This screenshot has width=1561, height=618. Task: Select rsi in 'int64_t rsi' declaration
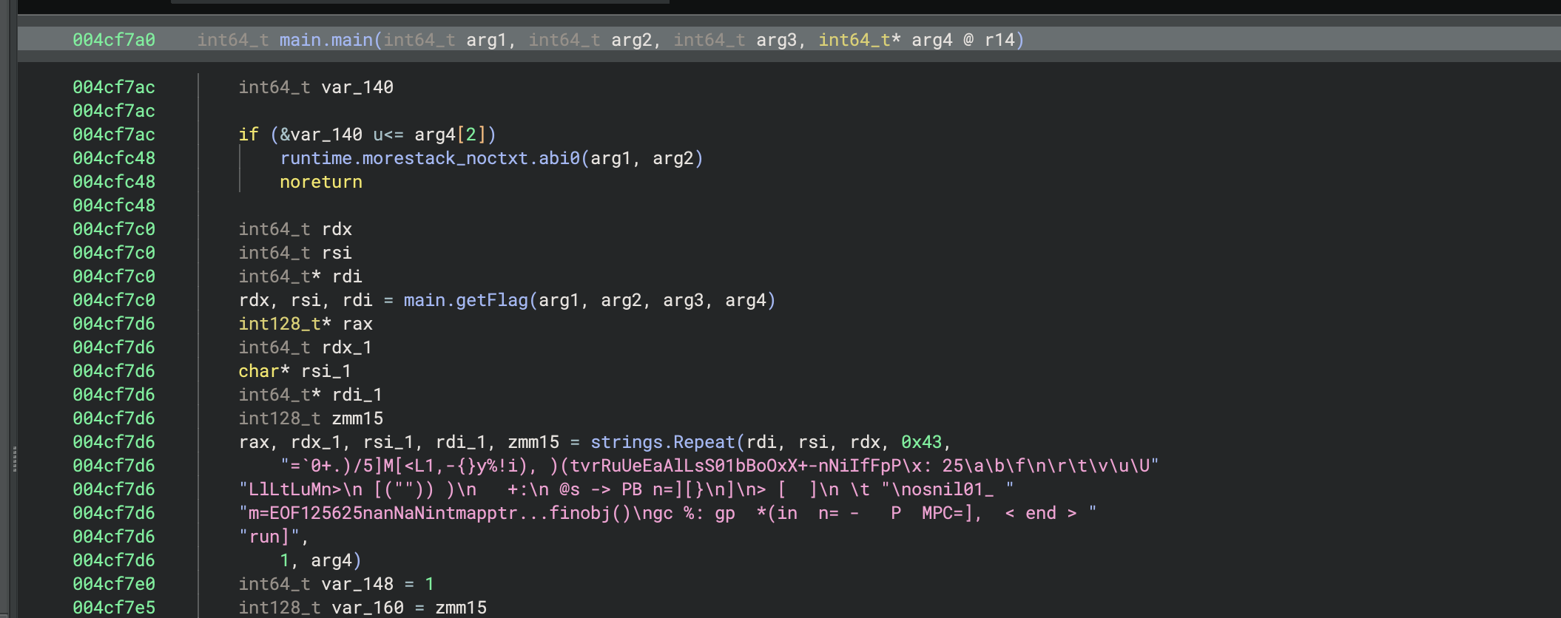[337, 253]
